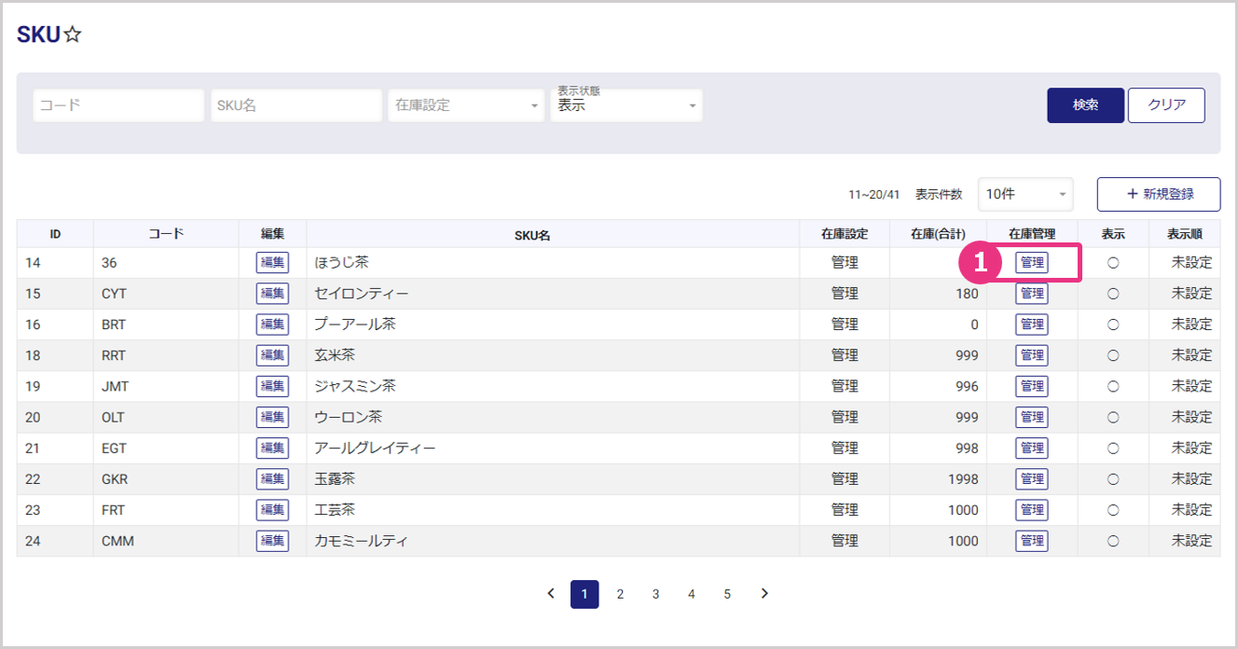Toggle display circle for 玉露茶 row
Screen dimensions: 1238x649
(1112, 479)
